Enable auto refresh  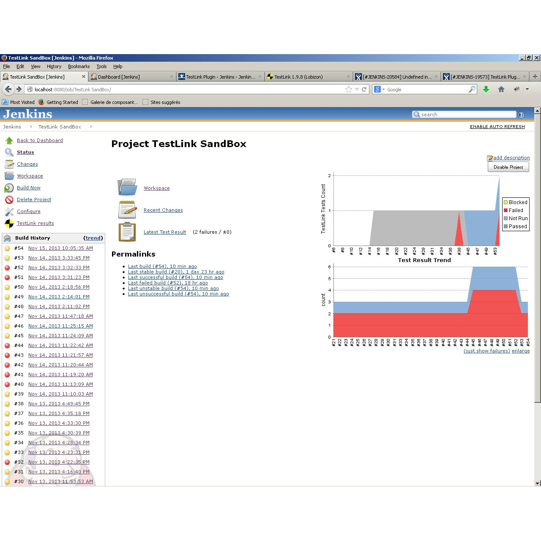pyautogui.click(x=497, y=127)
